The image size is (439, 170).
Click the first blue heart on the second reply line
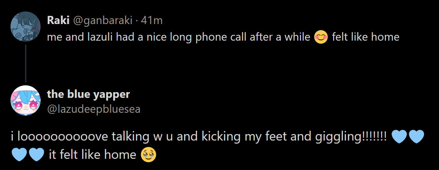[19, 155]
